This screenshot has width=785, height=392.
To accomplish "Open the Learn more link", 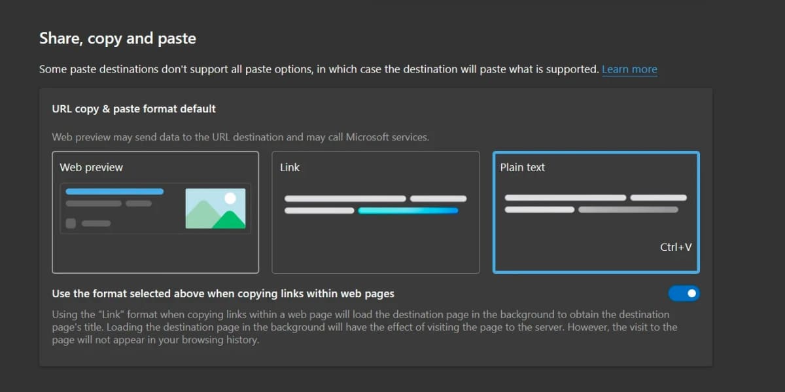I will tap(629, 69).
